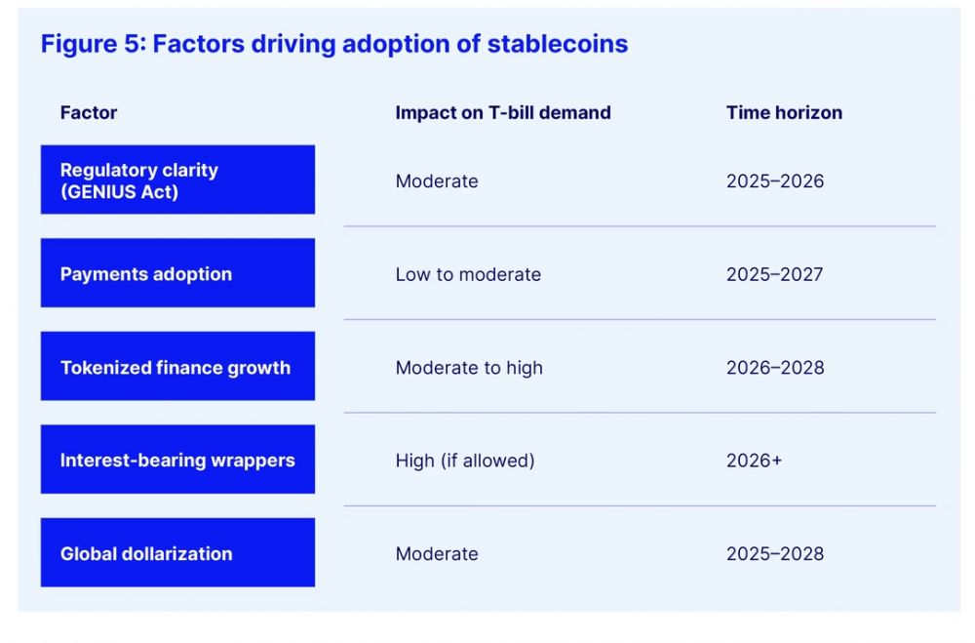The image size is (975, 643).
Task: Click the '2025–2027' time horizon value
Action: coord(775,274)
